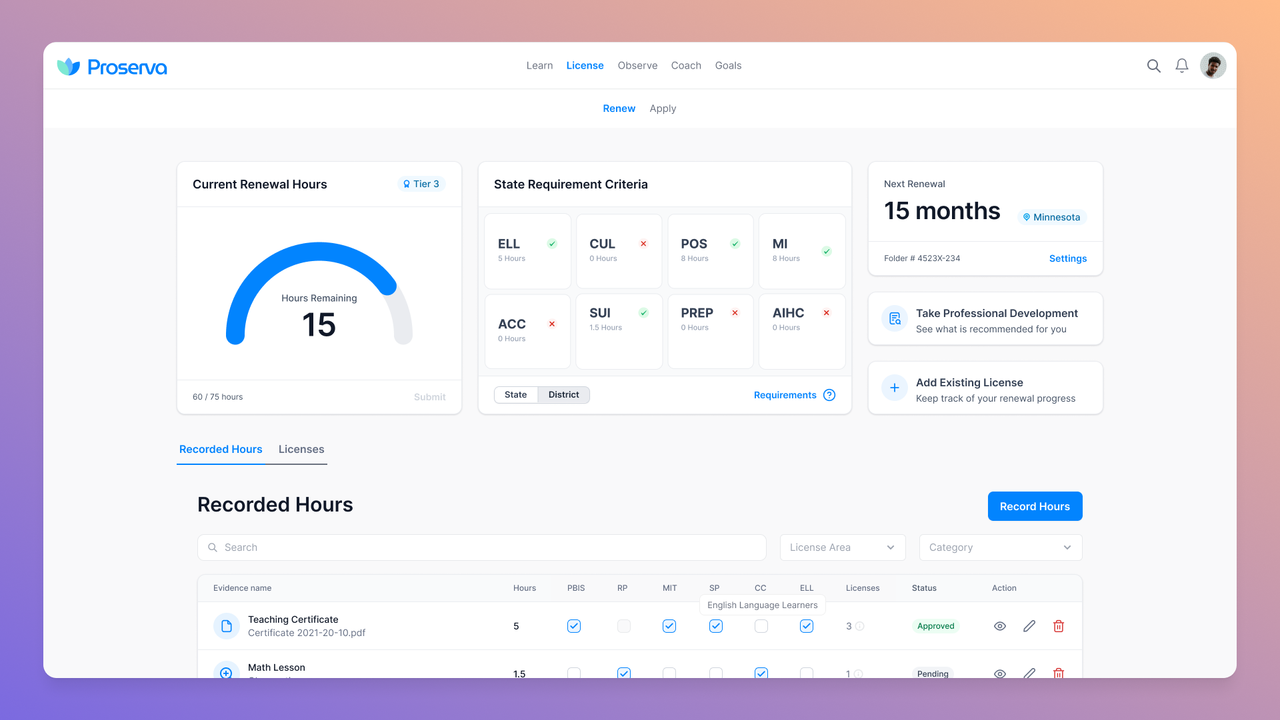Click the Take Professional Development icon
1280x720 pixels.
tap(895, 319)
